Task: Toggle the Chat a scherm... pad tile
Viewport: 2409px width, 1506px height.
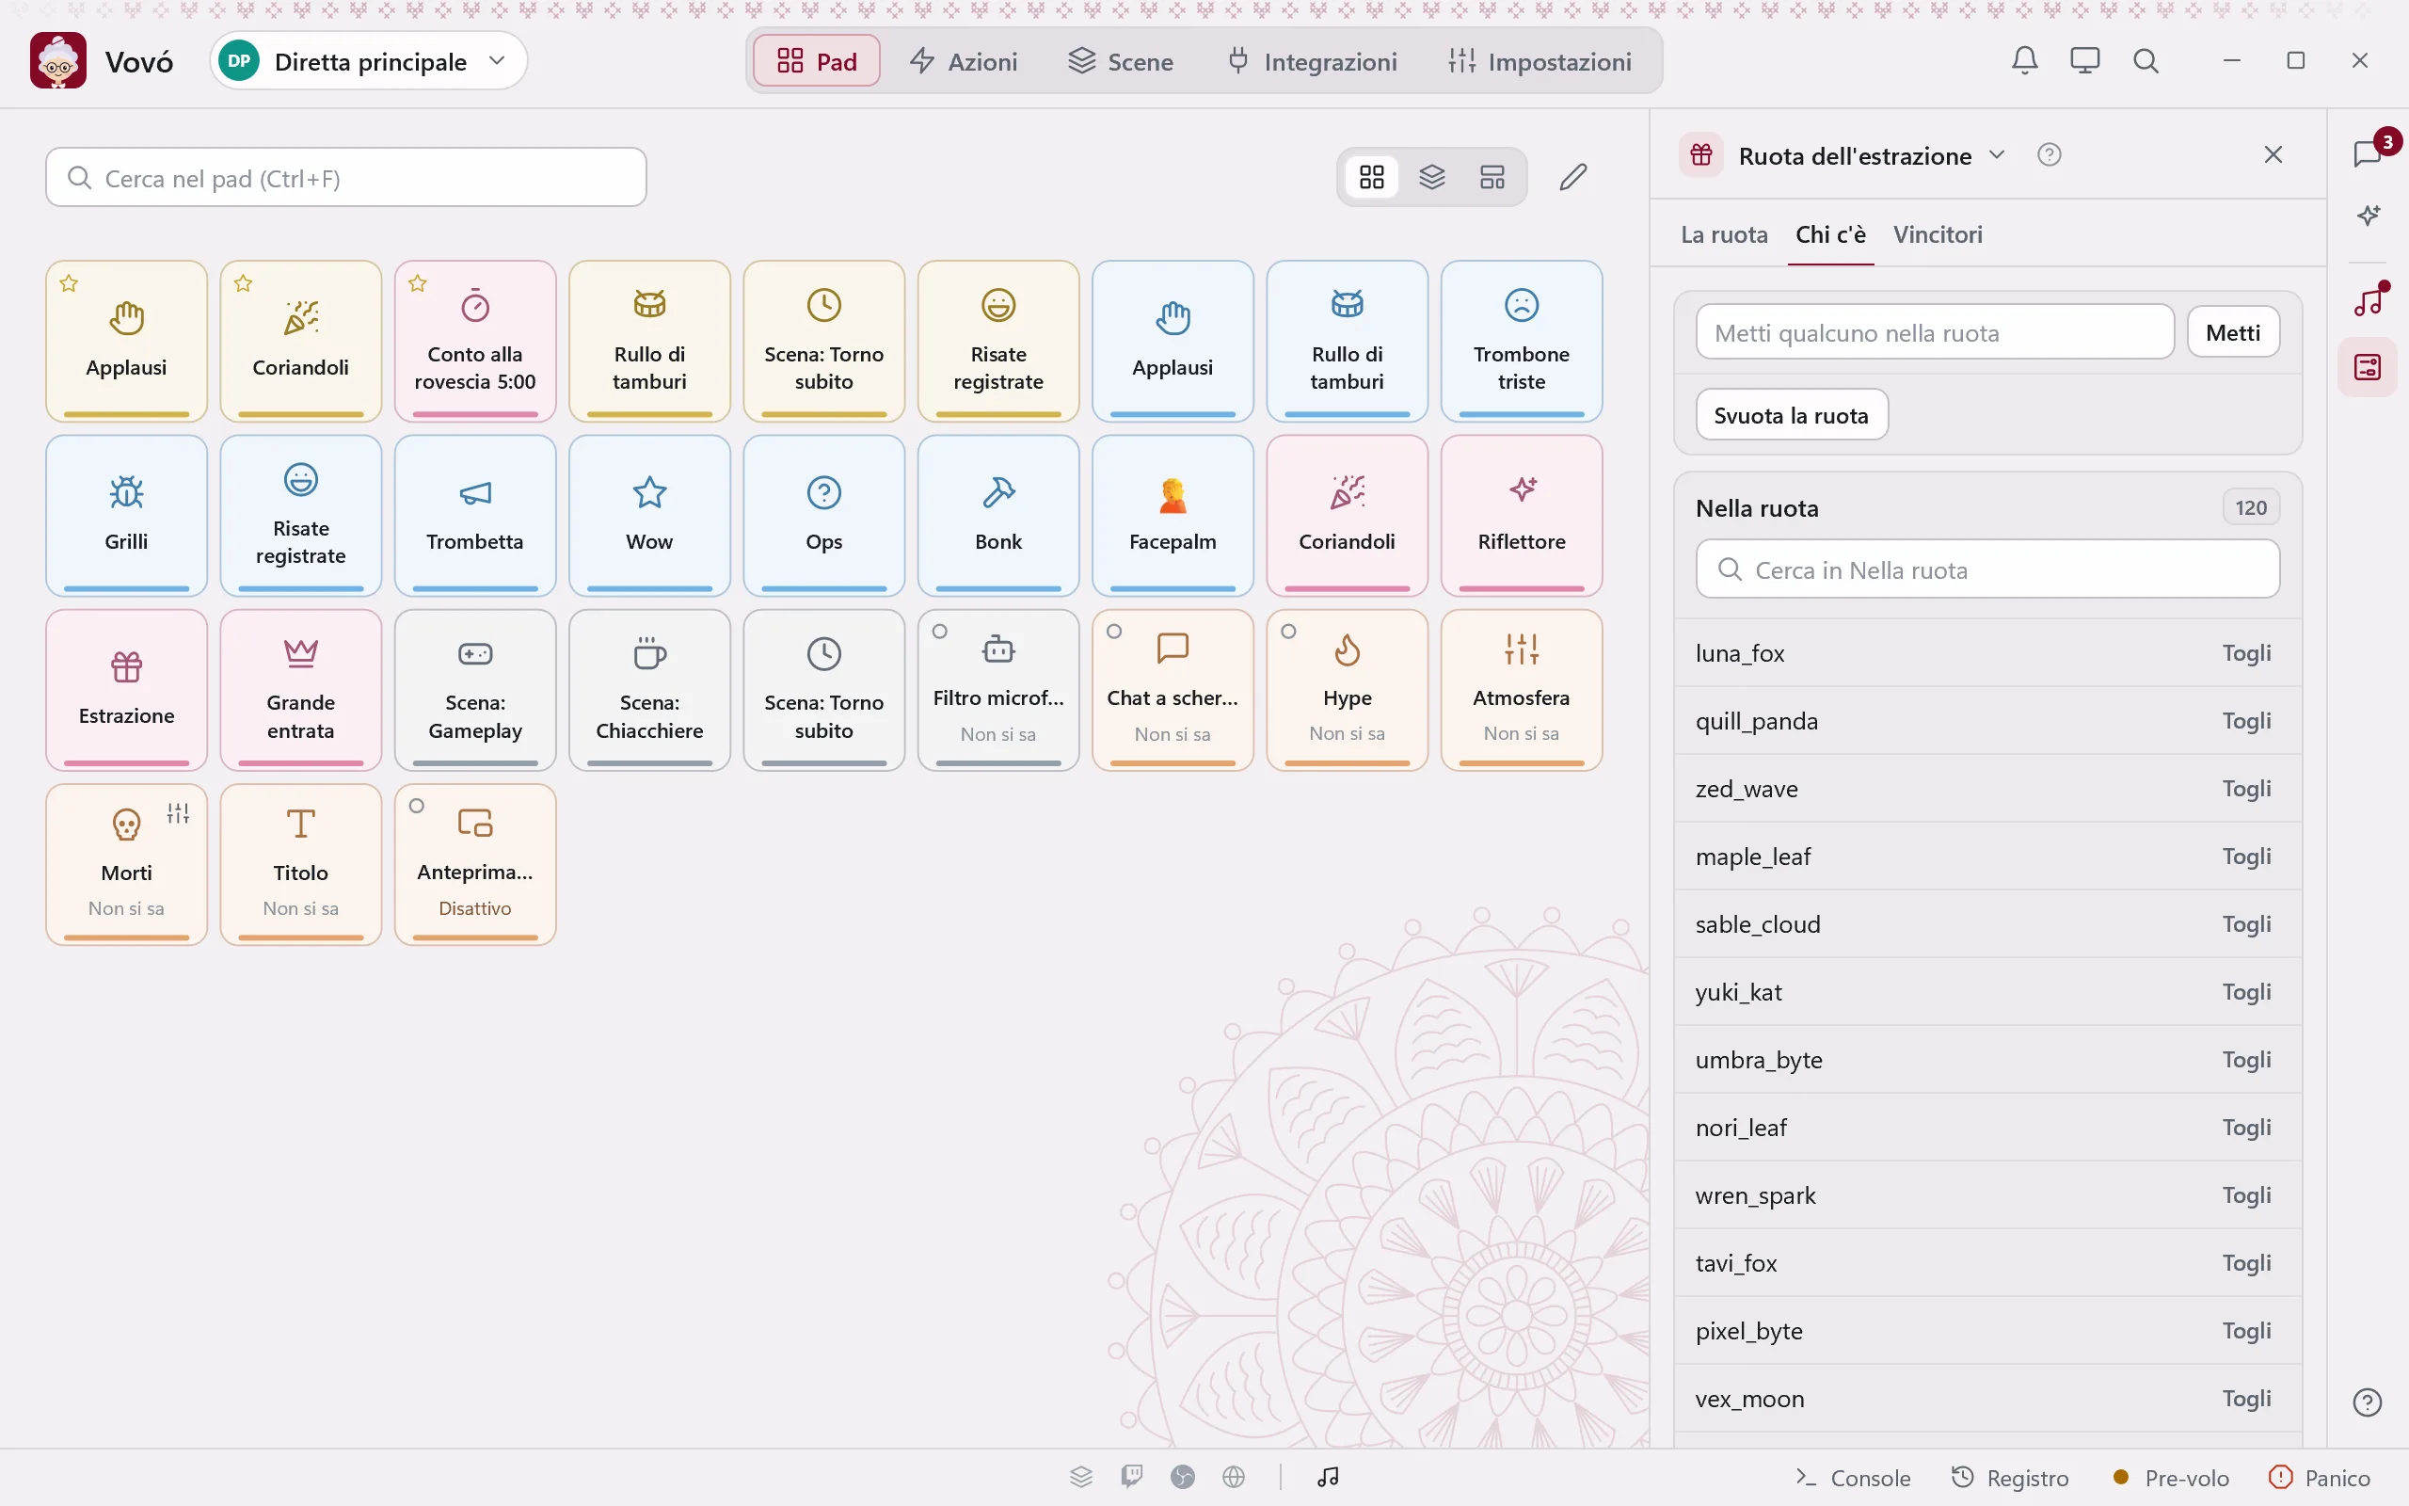Action: [1173, 689]
